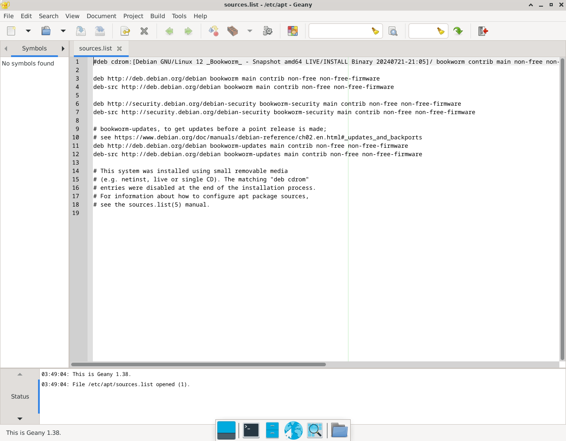This screenshot has height=441, width=566.
Task: Click the Run/Execute gears icon
Action: (x=268, y=31)
